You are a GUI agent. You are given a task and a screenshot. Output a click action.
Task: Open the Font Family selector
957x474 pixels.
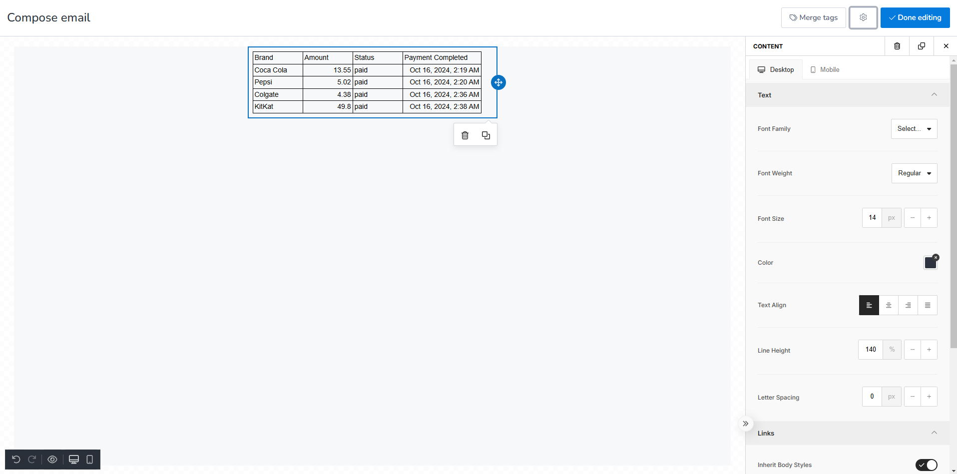(914, 128)
